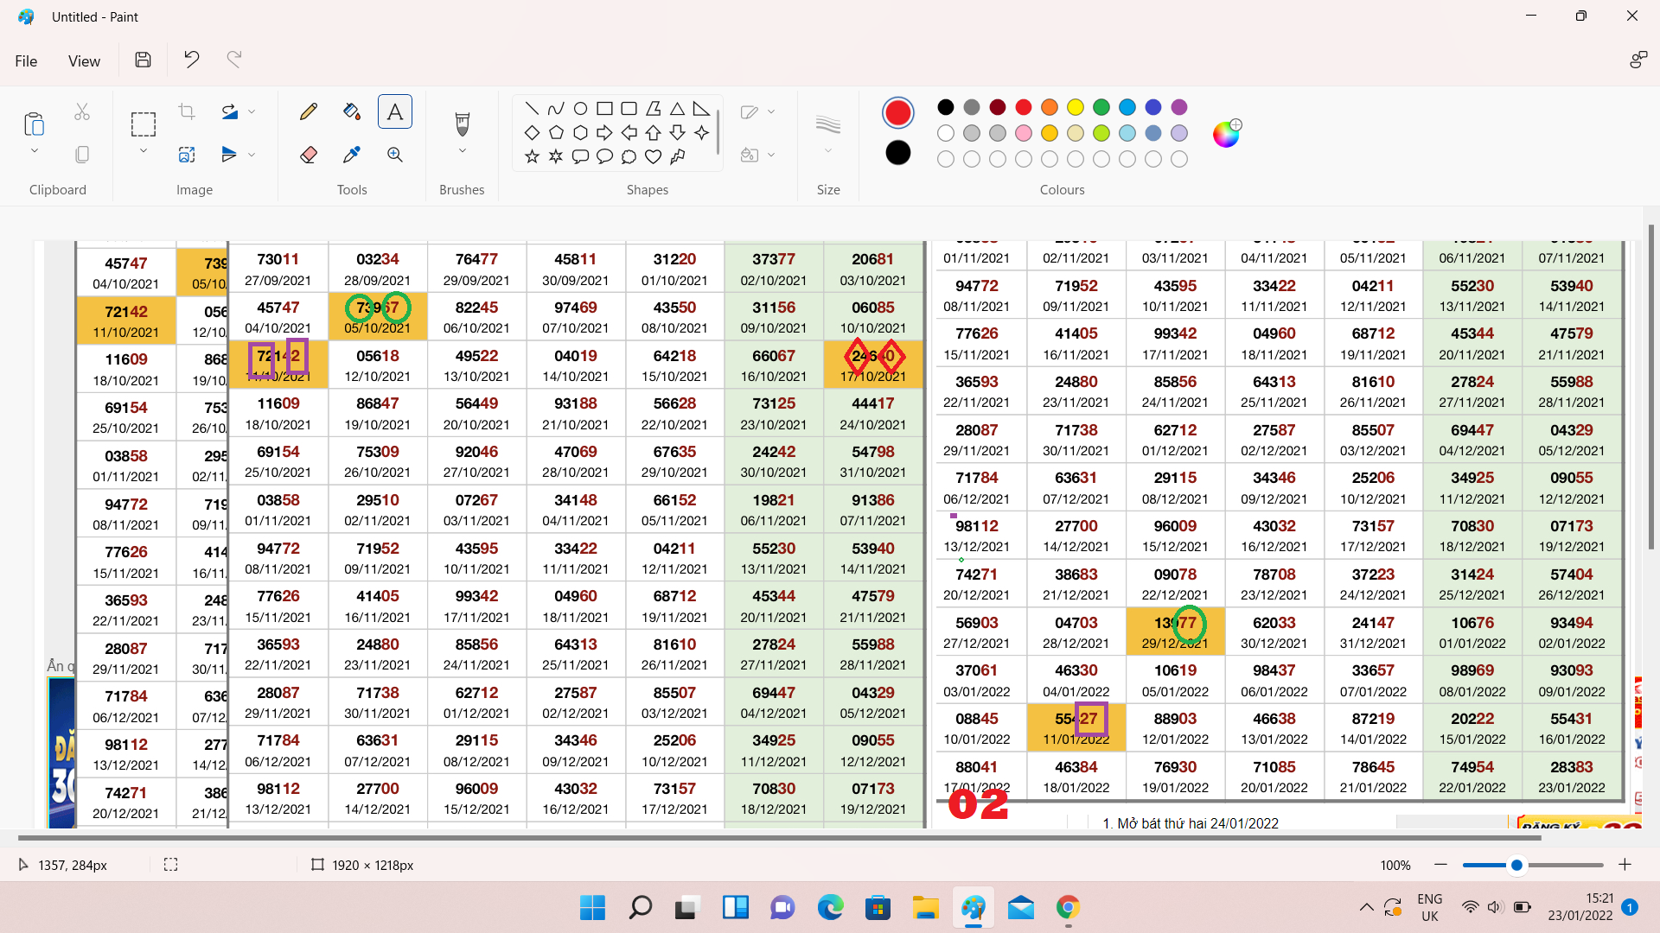The image size is (1660, 933).
Task: Open the View menu
Action: [x=84, y=60]
